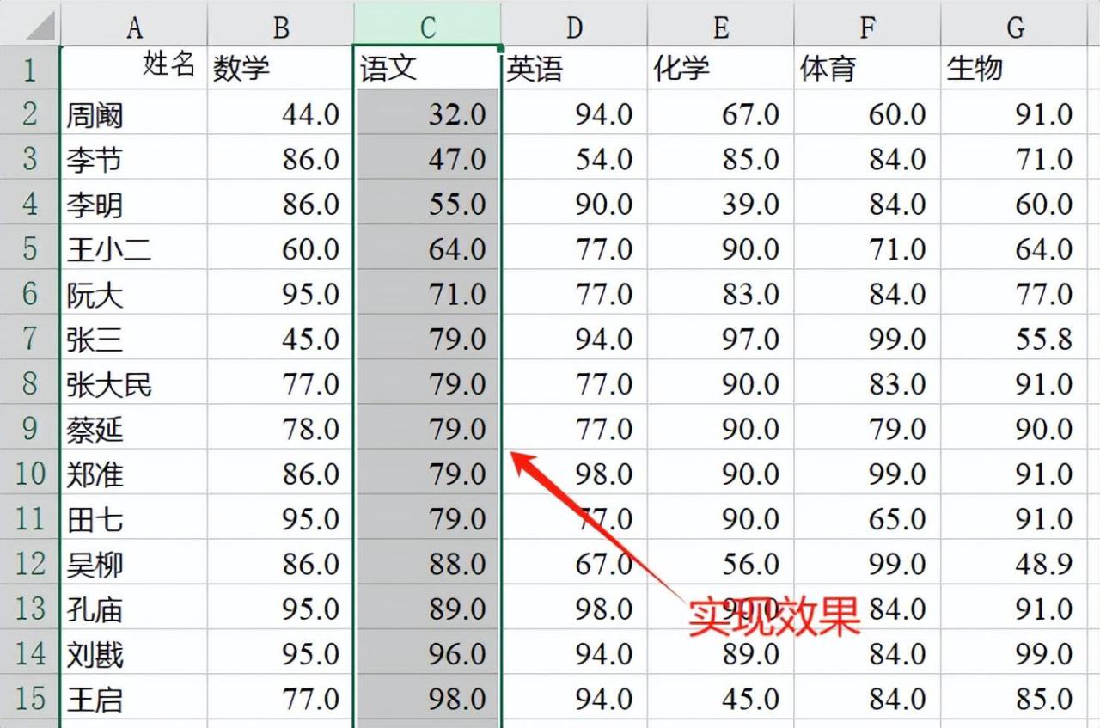Click 王小二's 数学 score 60.0
Image resolution: width=1100 pixels, height=728 pixels.
pos(280,248)
